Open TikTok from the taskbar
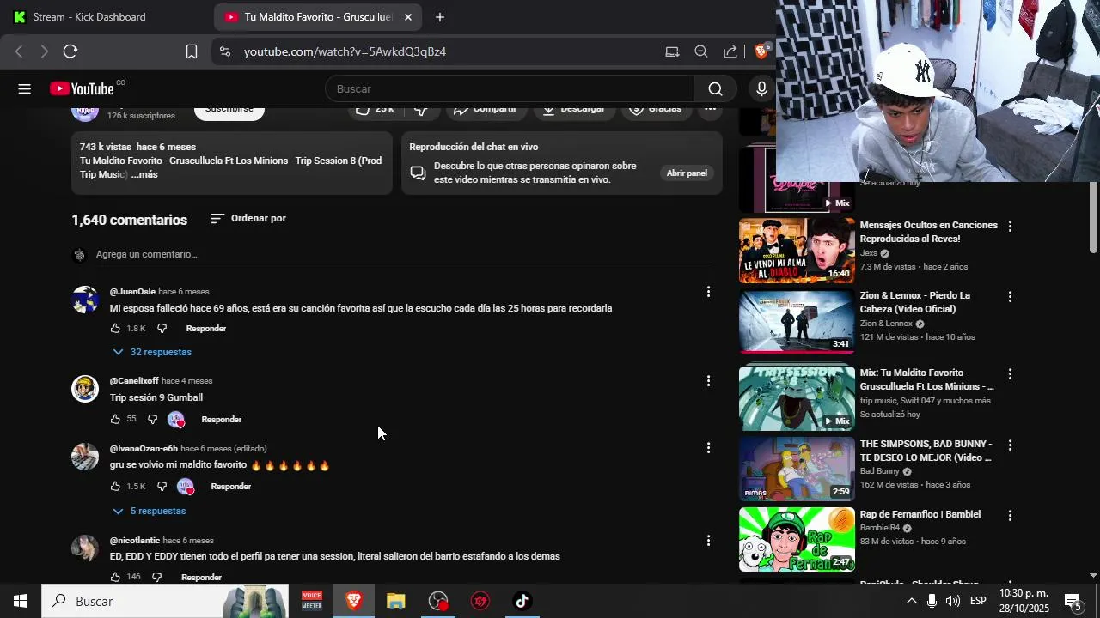 click(x=522, y=601)
